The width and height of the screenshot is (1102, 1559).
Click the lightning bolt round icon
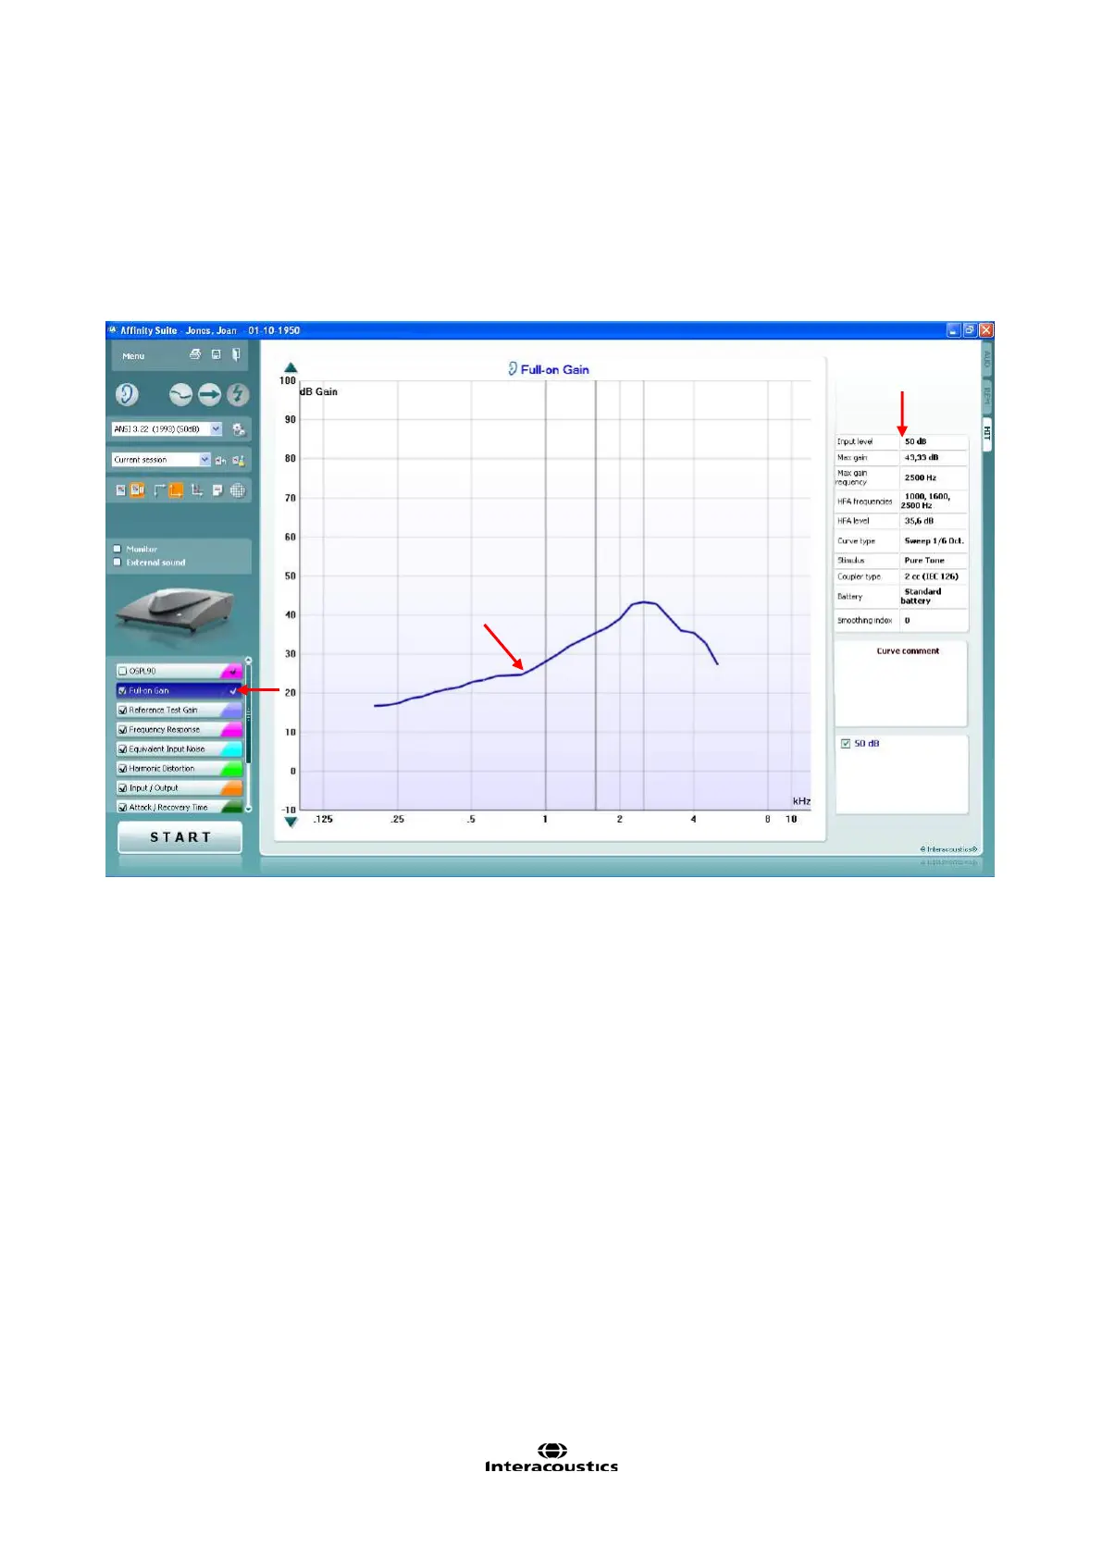238,395
